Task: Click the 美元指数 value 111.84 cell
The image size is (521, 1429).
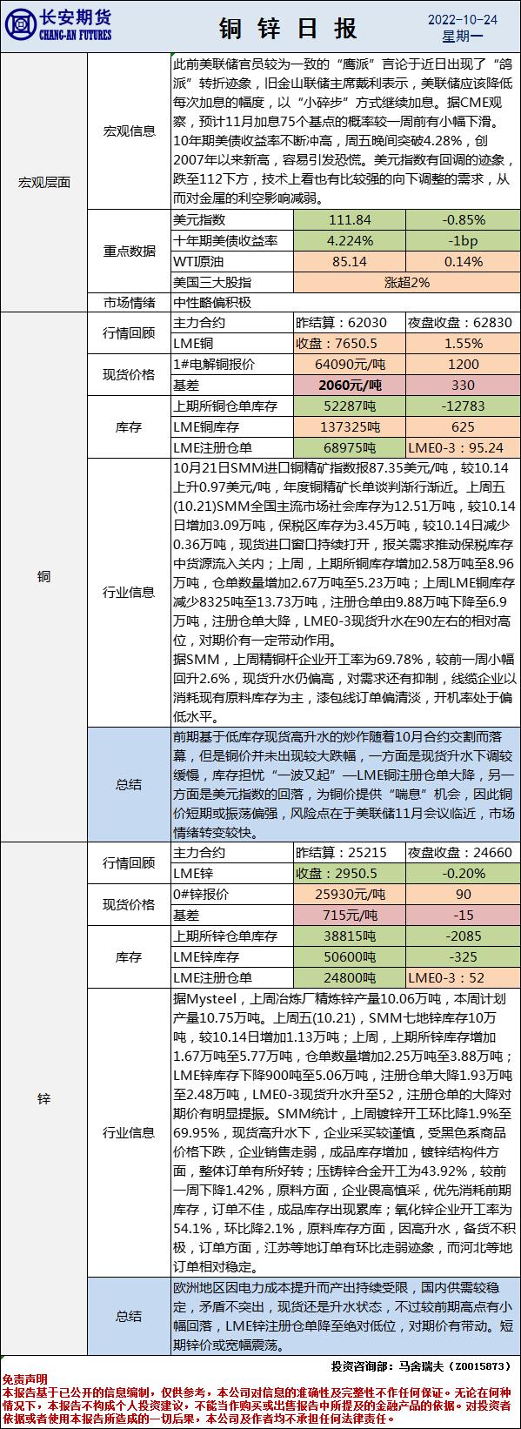Action: (350, 220)
